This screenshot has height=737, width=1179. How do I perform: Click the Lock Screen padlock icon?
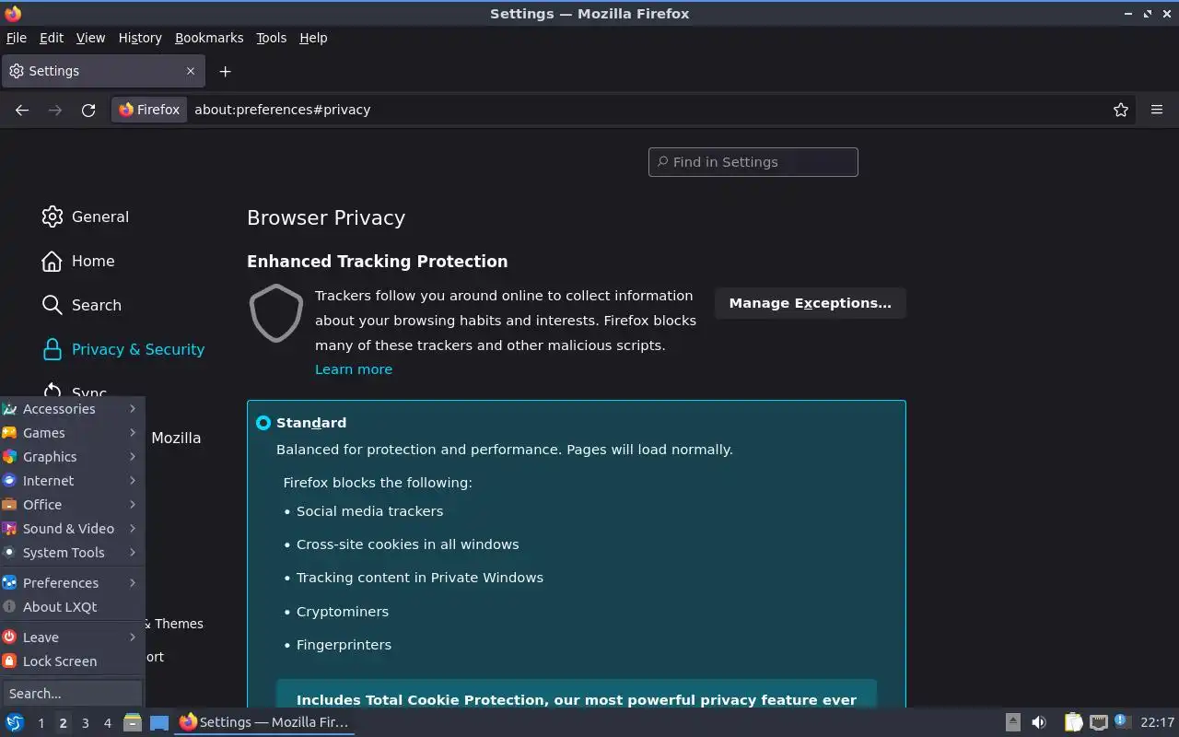(x=9, y=661)
